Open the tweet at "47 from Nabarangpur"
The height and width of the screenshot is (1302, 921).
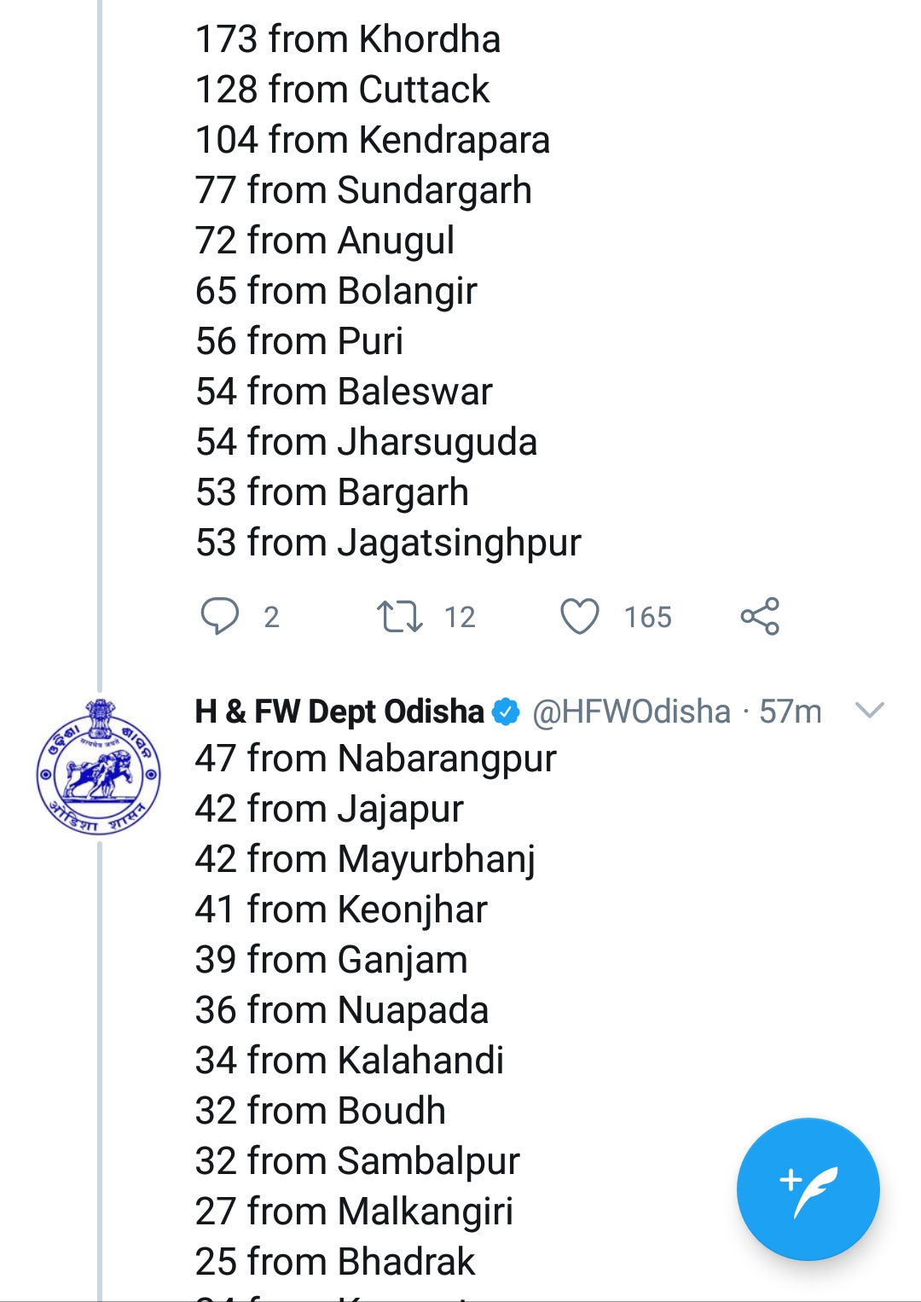[x=375, y=759]
